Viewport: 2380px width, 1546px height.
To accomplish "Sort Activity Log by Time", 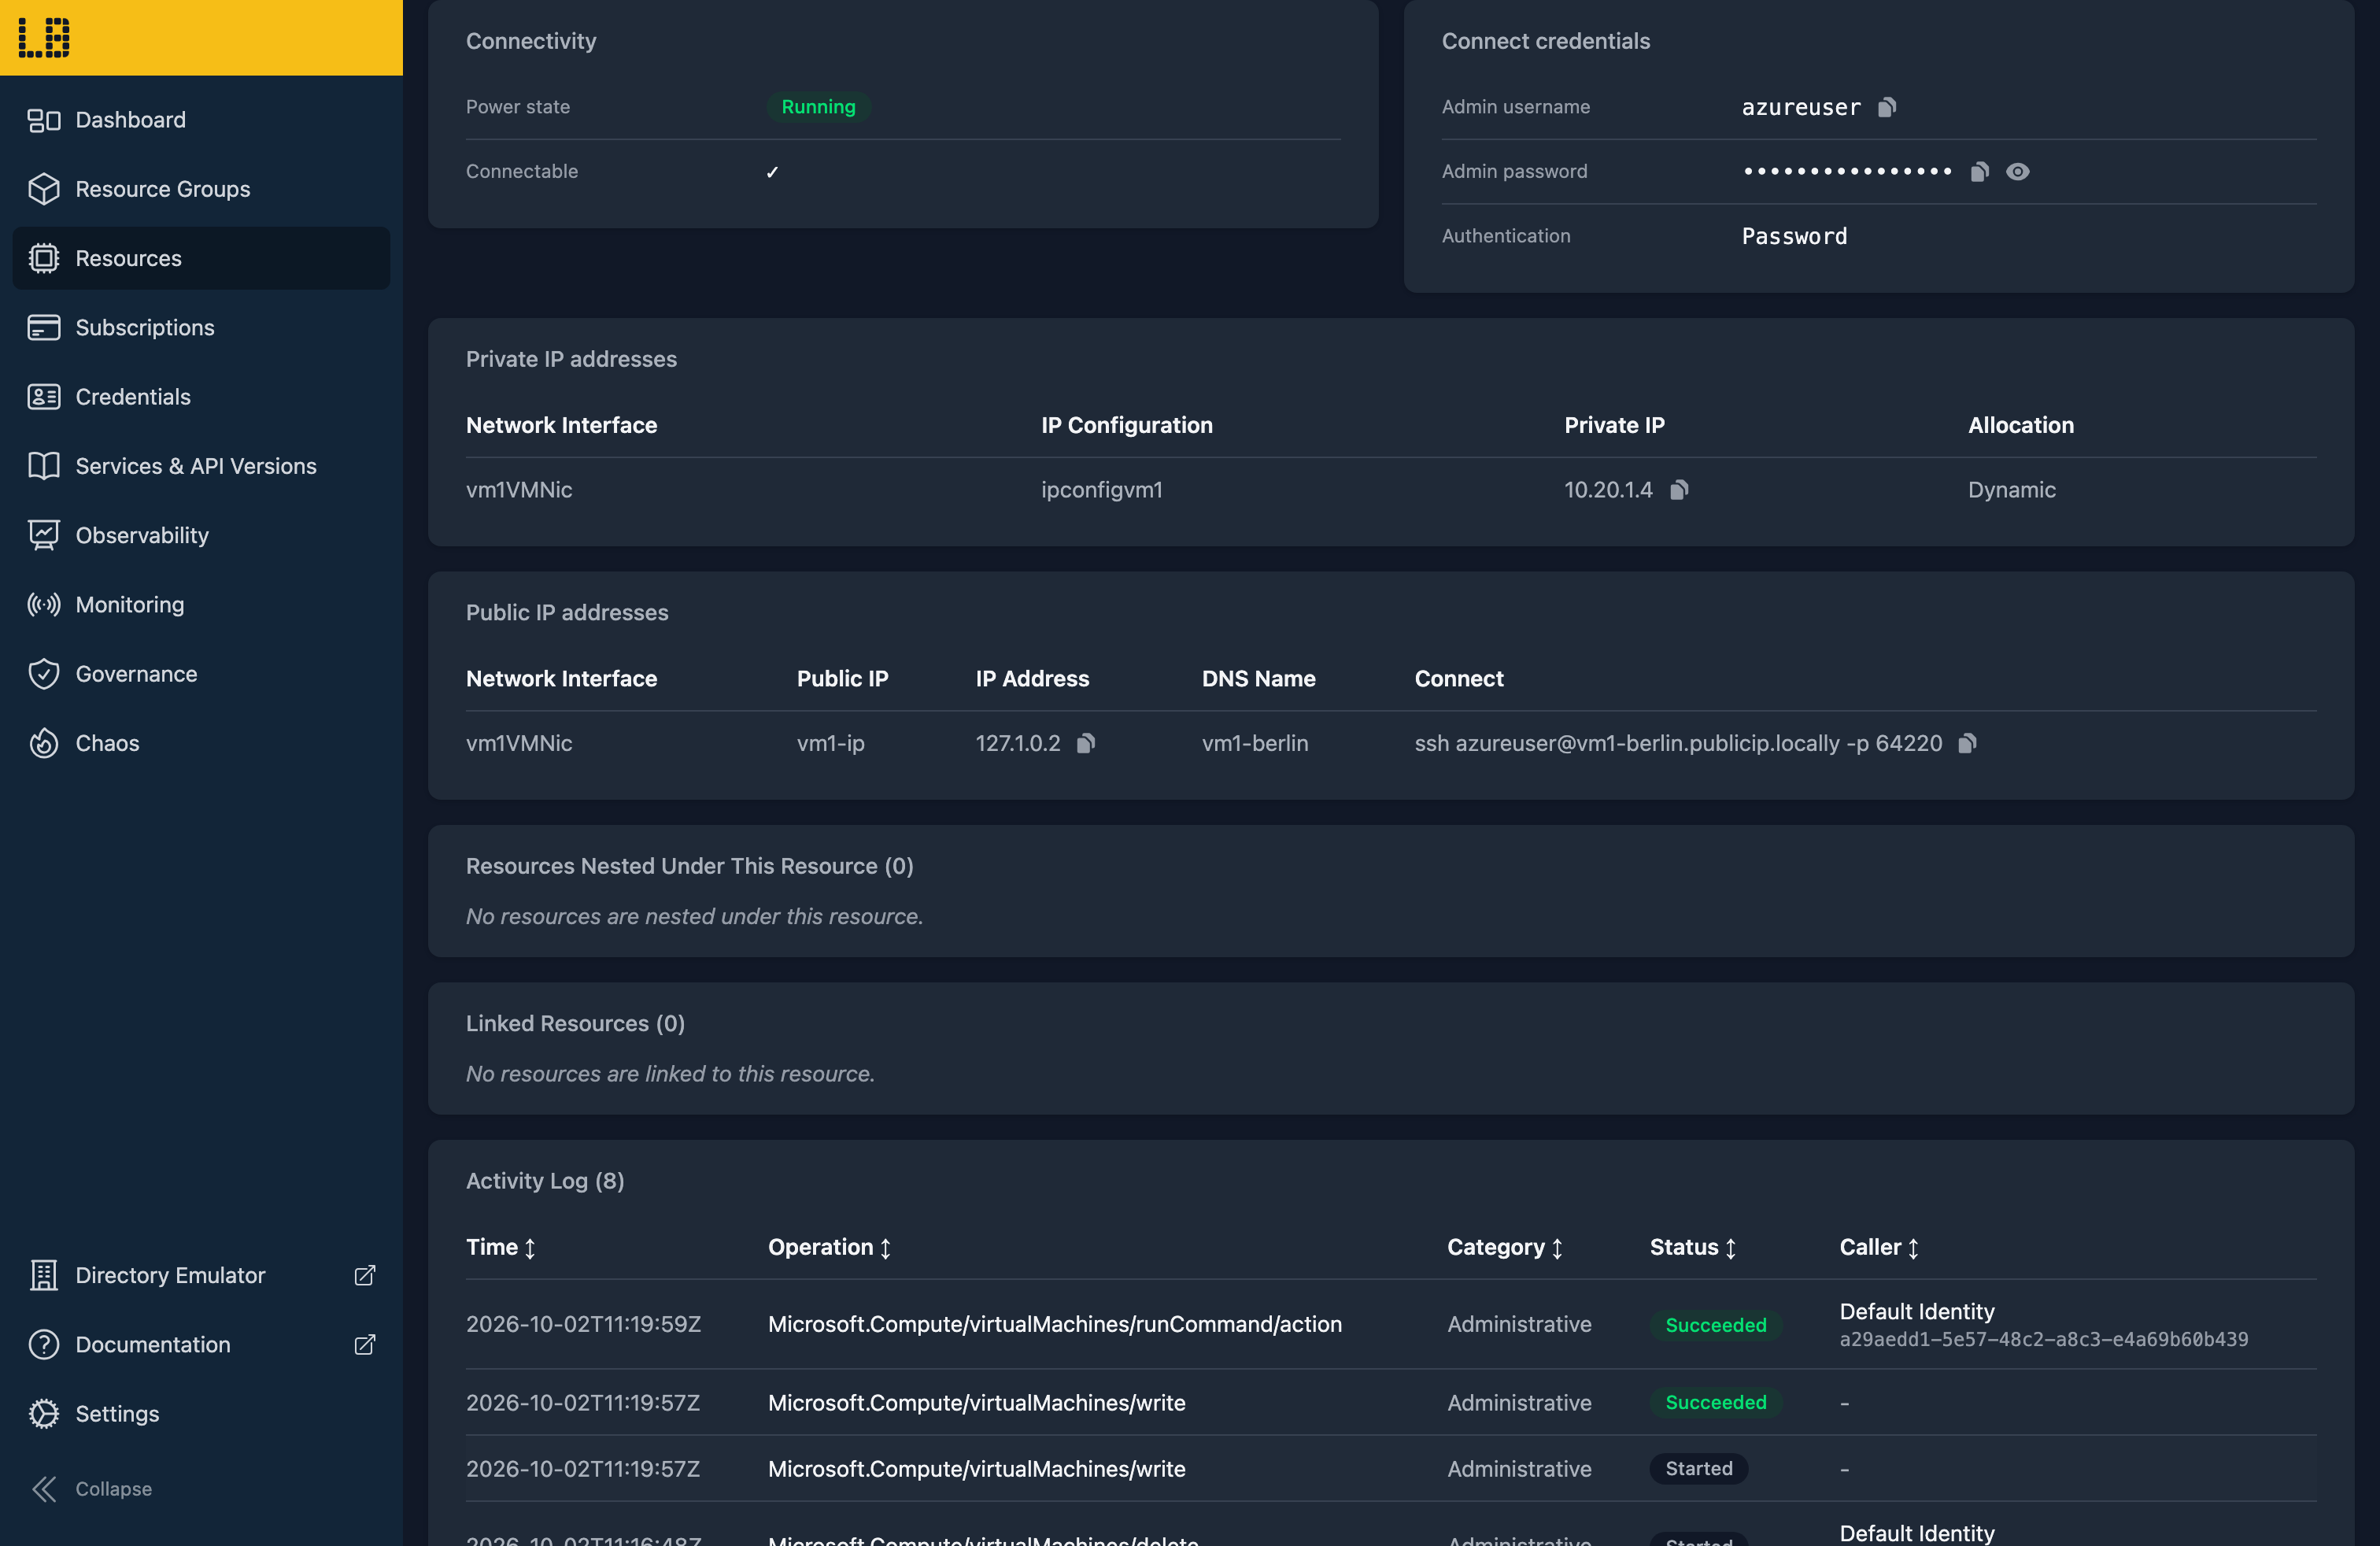I will 501,1247.
